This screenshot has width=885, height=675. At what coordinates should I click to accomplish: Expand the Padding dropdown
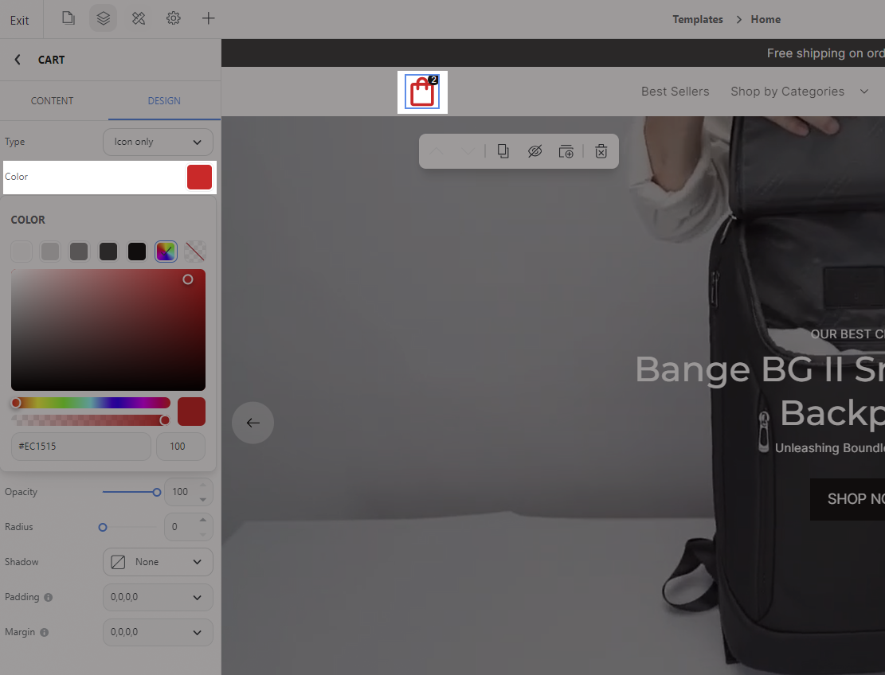(158, 597)
